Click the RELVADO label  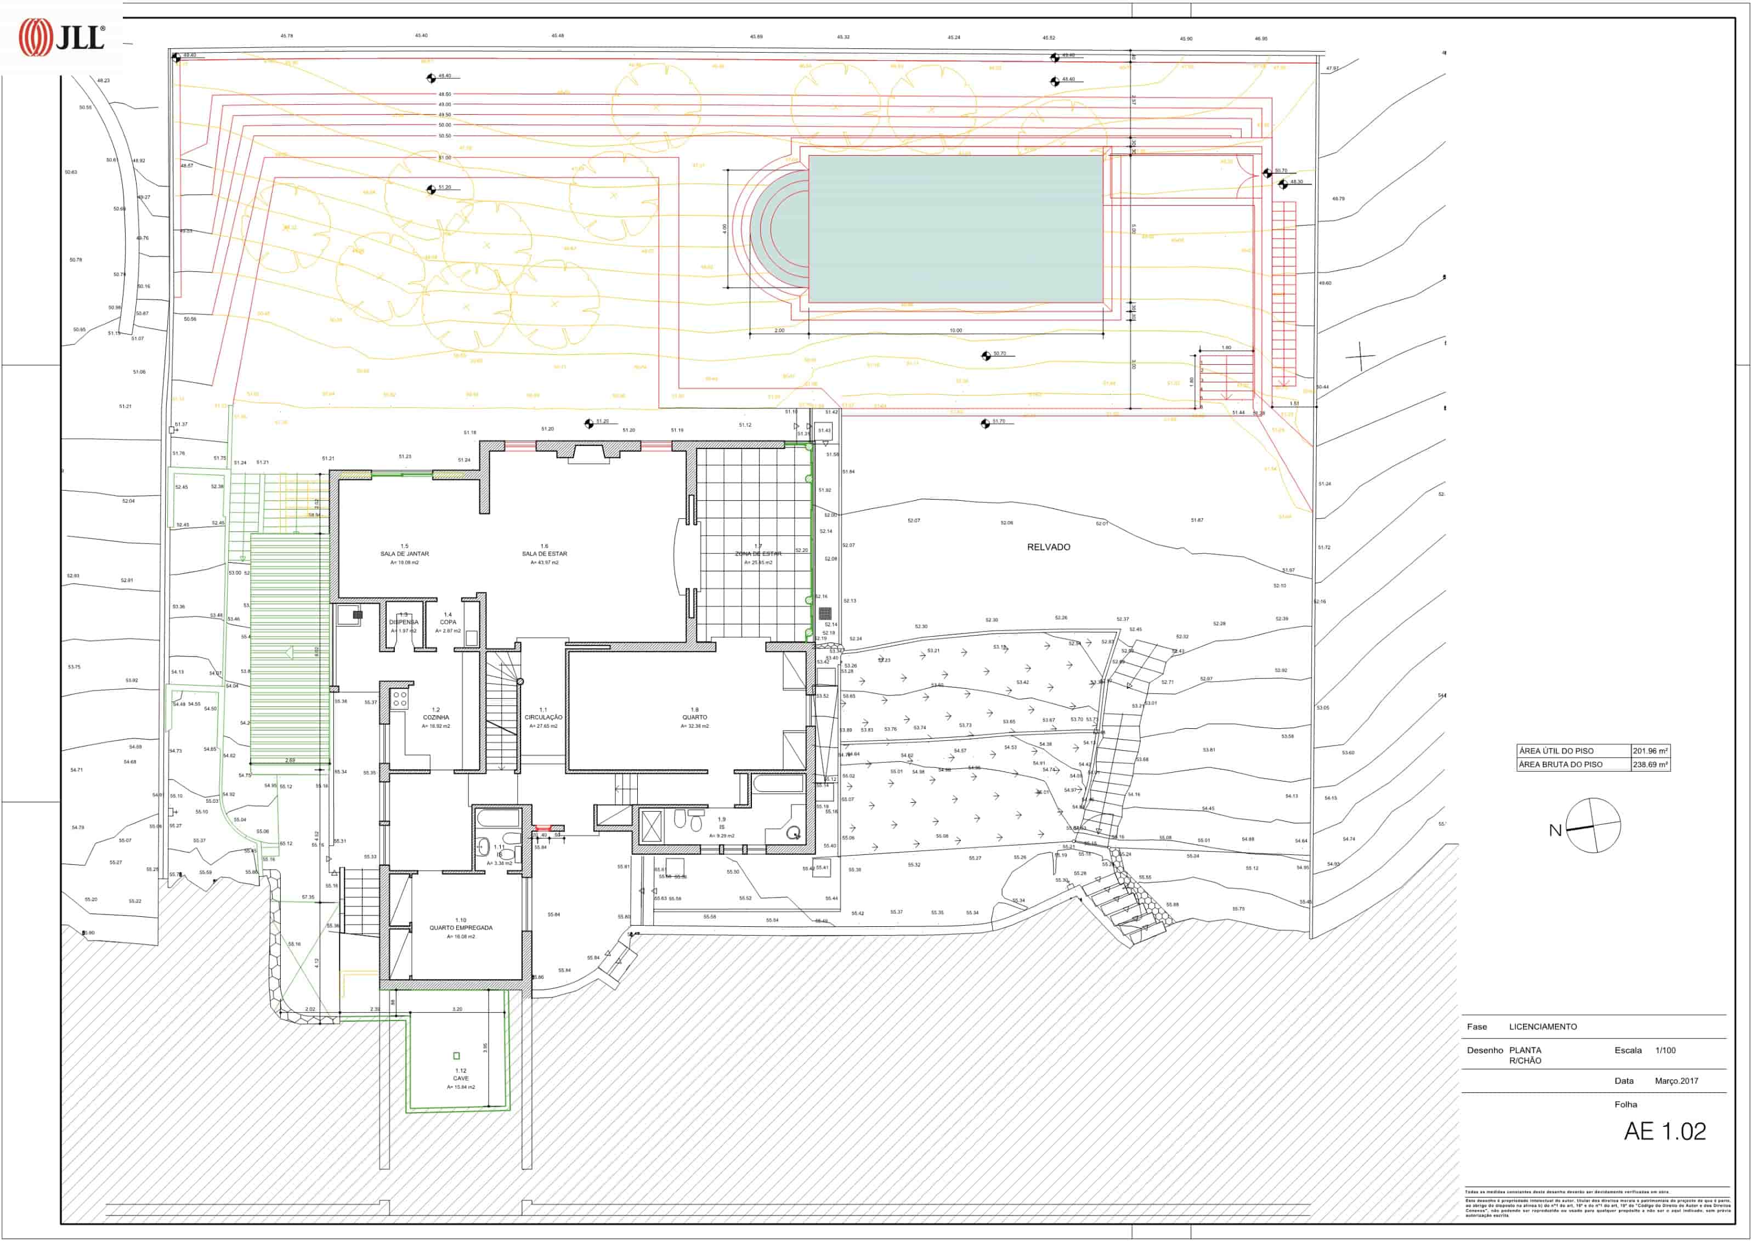click(1049, 547)
